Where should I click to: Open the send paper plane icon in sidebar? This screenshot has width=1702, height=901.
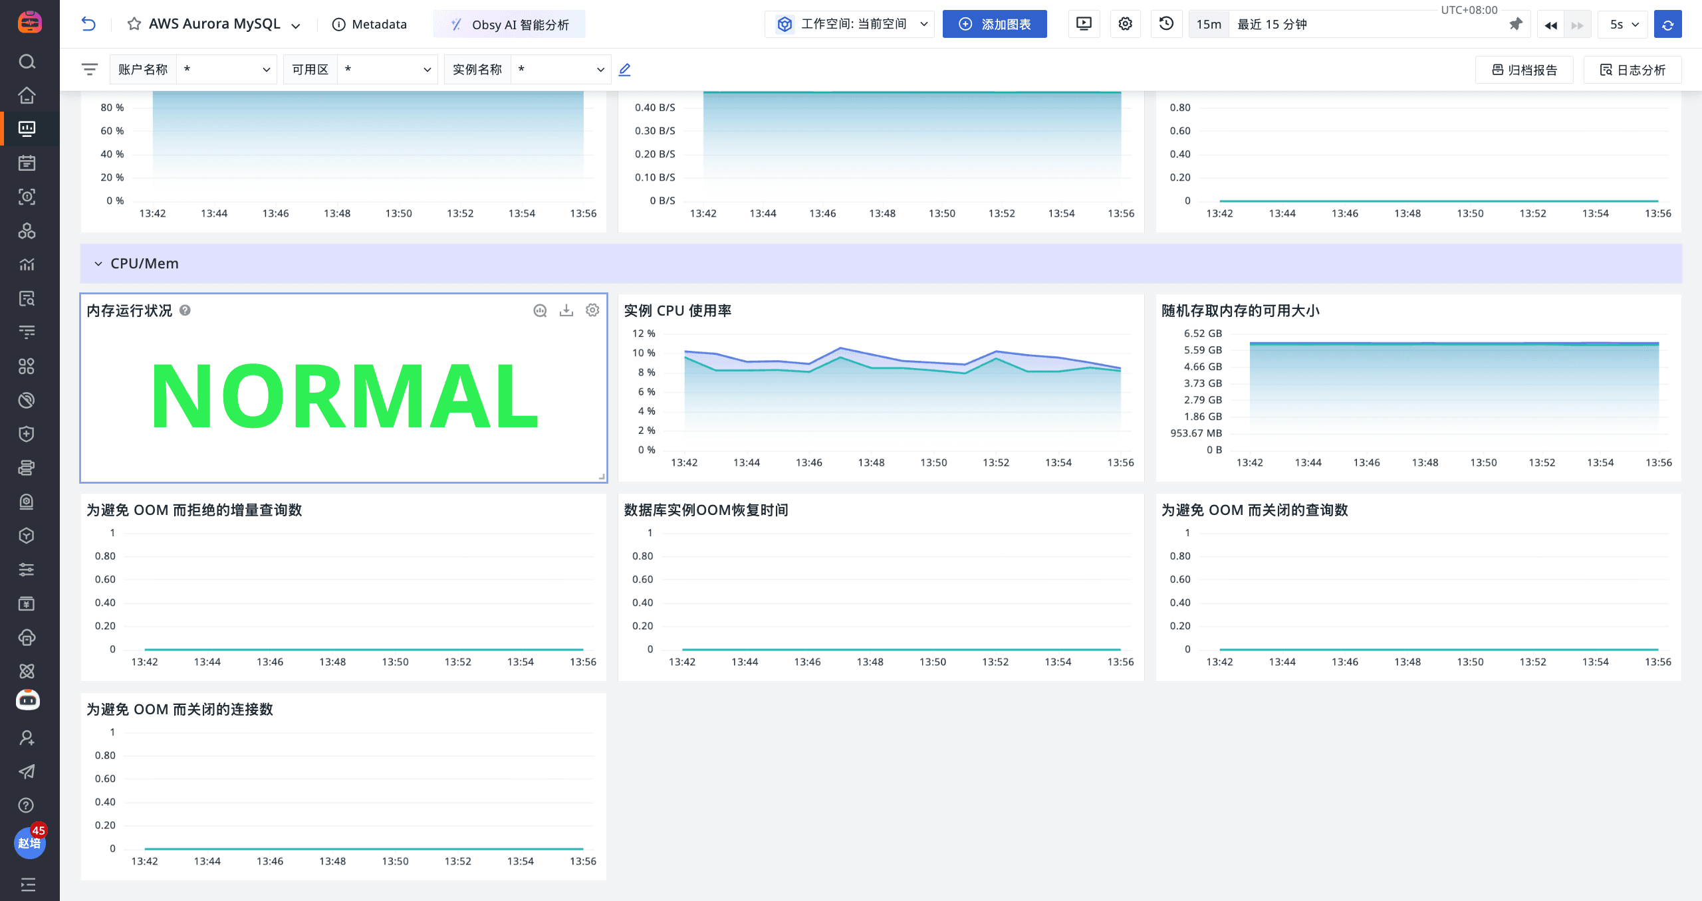tap(27, 771)
